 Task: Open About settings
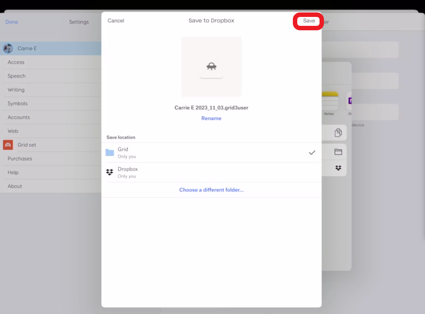(51, 186)
